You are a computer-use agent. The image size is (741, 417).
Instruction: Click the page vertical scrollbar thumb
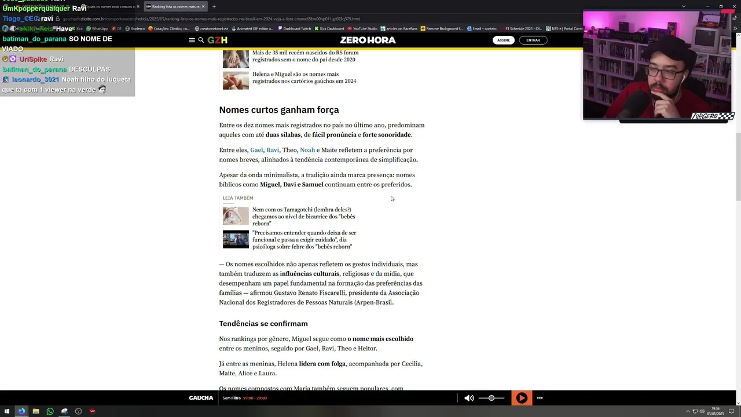click(738, 167)
